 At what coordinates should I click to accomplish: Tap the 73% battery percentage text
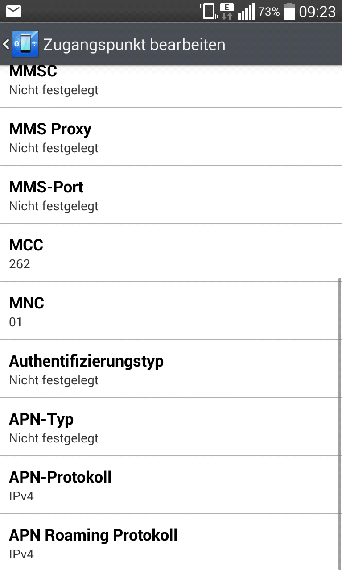[x=269, y=12]
